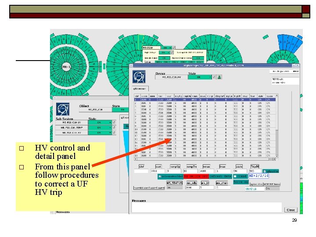Toggle the checkbox on the teal button left of red button
316x237 pixels.
point(160,176)
